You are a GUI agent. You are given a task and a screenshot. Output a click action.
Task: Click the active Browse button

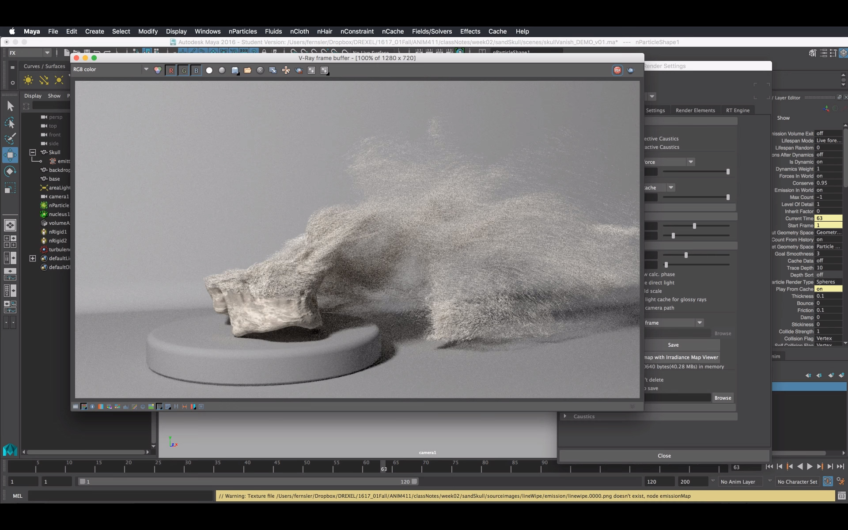[723, 398]
